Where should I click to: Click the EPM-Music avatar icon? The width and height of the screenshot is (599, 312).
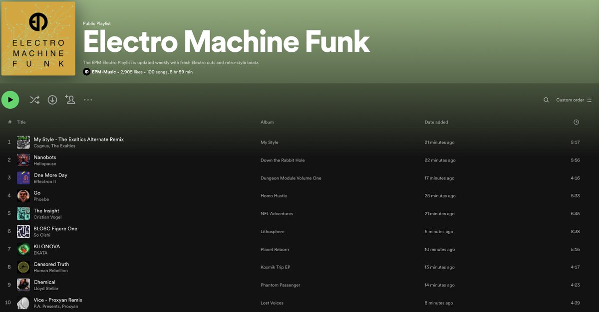point(86,72)
